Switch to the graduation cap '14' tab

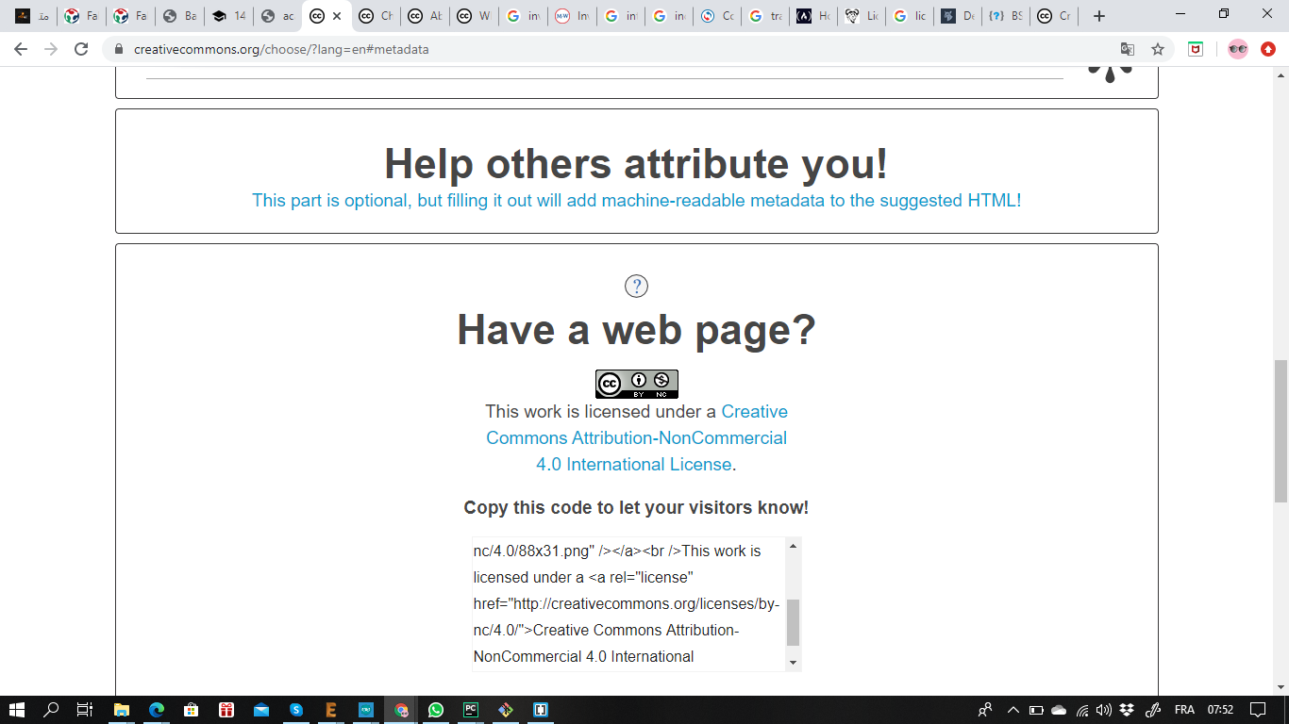(x=228, y=16)
